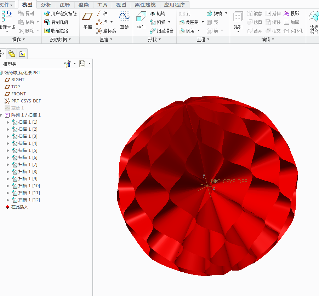This screenshot has width=319, height=296.
Task: Switch to the 分析 ribbon tab
Action: click(x=46, y=5)
